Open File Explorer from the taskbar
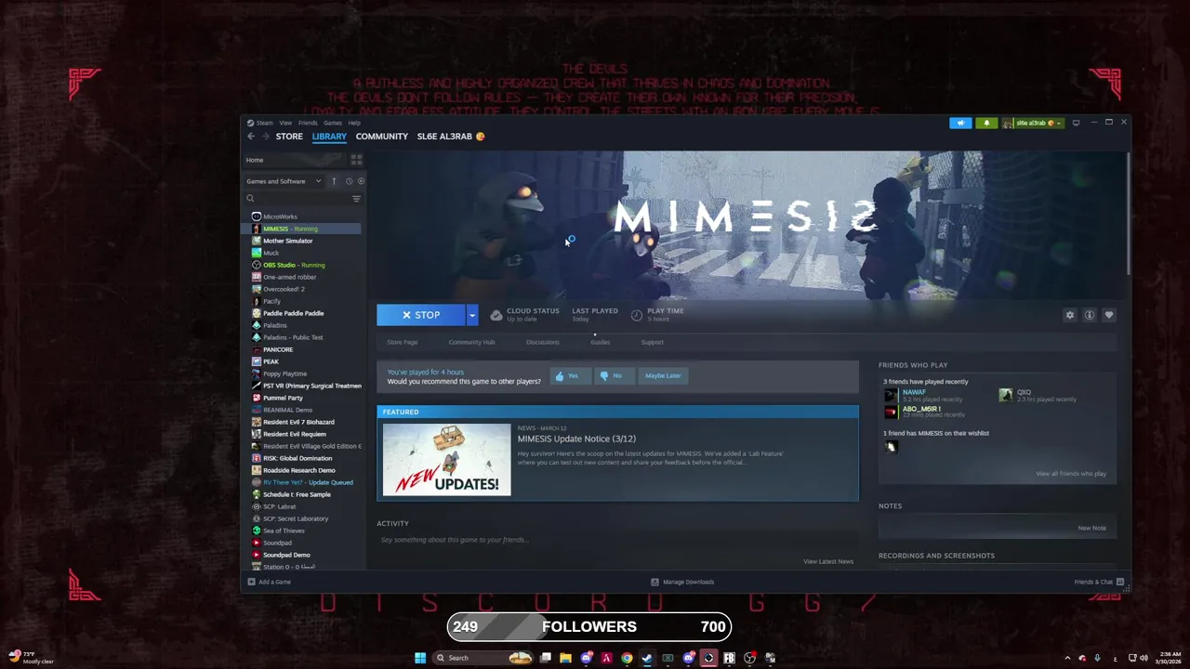The image size is (1190, 669). pos(565,658)
